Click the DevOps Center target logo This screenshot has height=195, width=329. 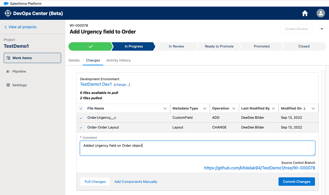(x=8, y=13)
